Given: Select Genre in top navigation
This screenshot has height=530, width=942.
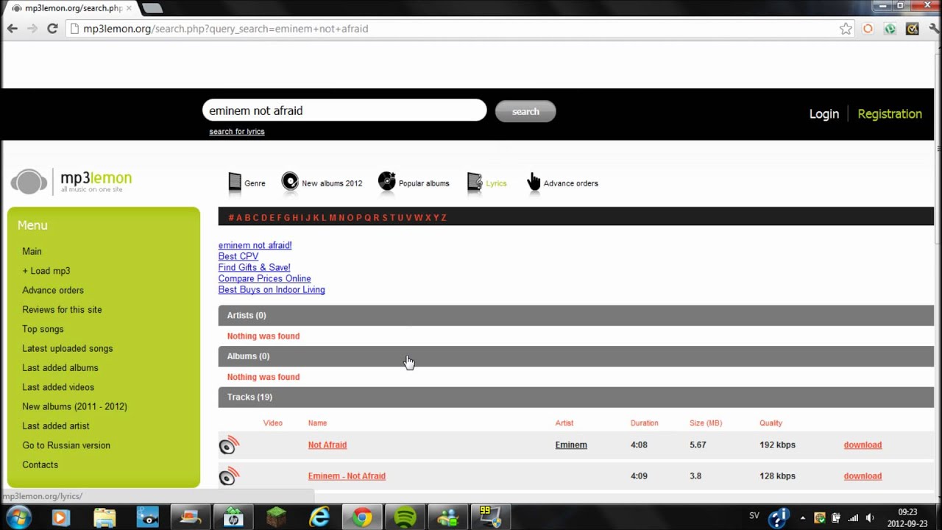Looking at the screenshot, I should [x=255, y=183].
